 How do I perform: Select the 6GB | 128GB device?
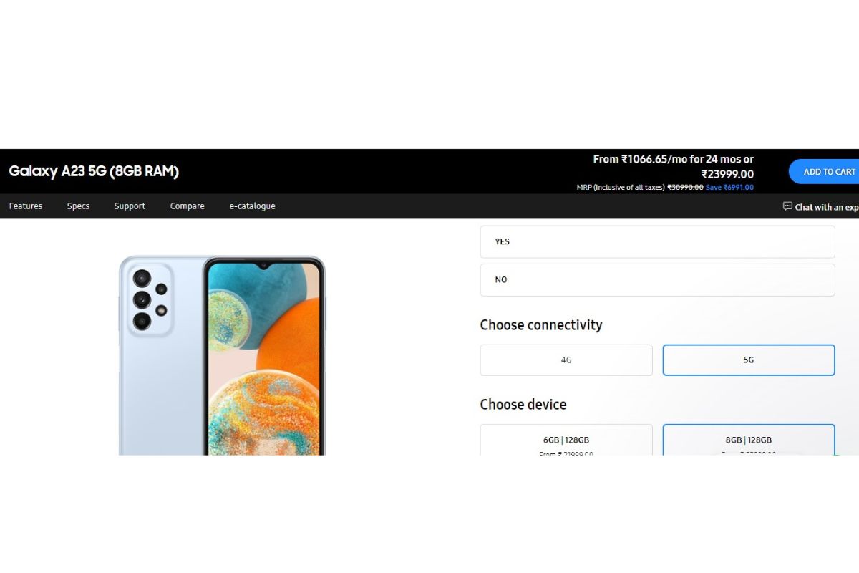tap(566, 440)
